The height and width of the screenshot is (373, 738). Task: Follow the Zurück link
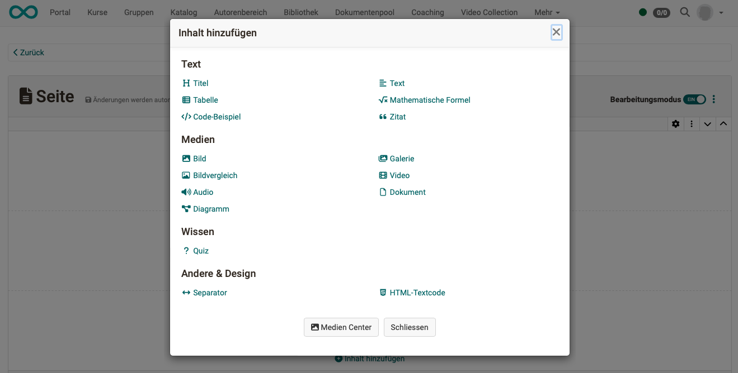coord(29,52)
